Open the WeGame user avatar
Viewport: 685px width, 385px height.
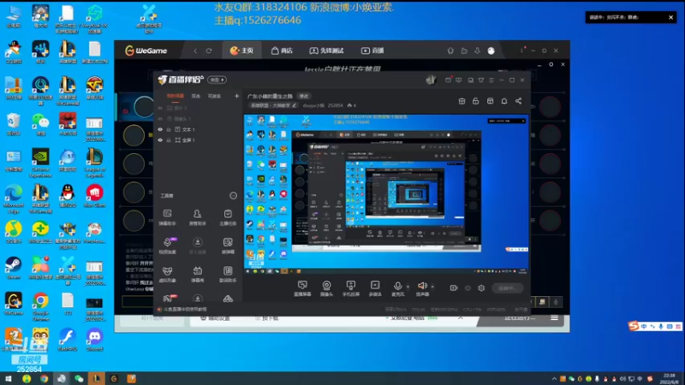click(491, 50)
